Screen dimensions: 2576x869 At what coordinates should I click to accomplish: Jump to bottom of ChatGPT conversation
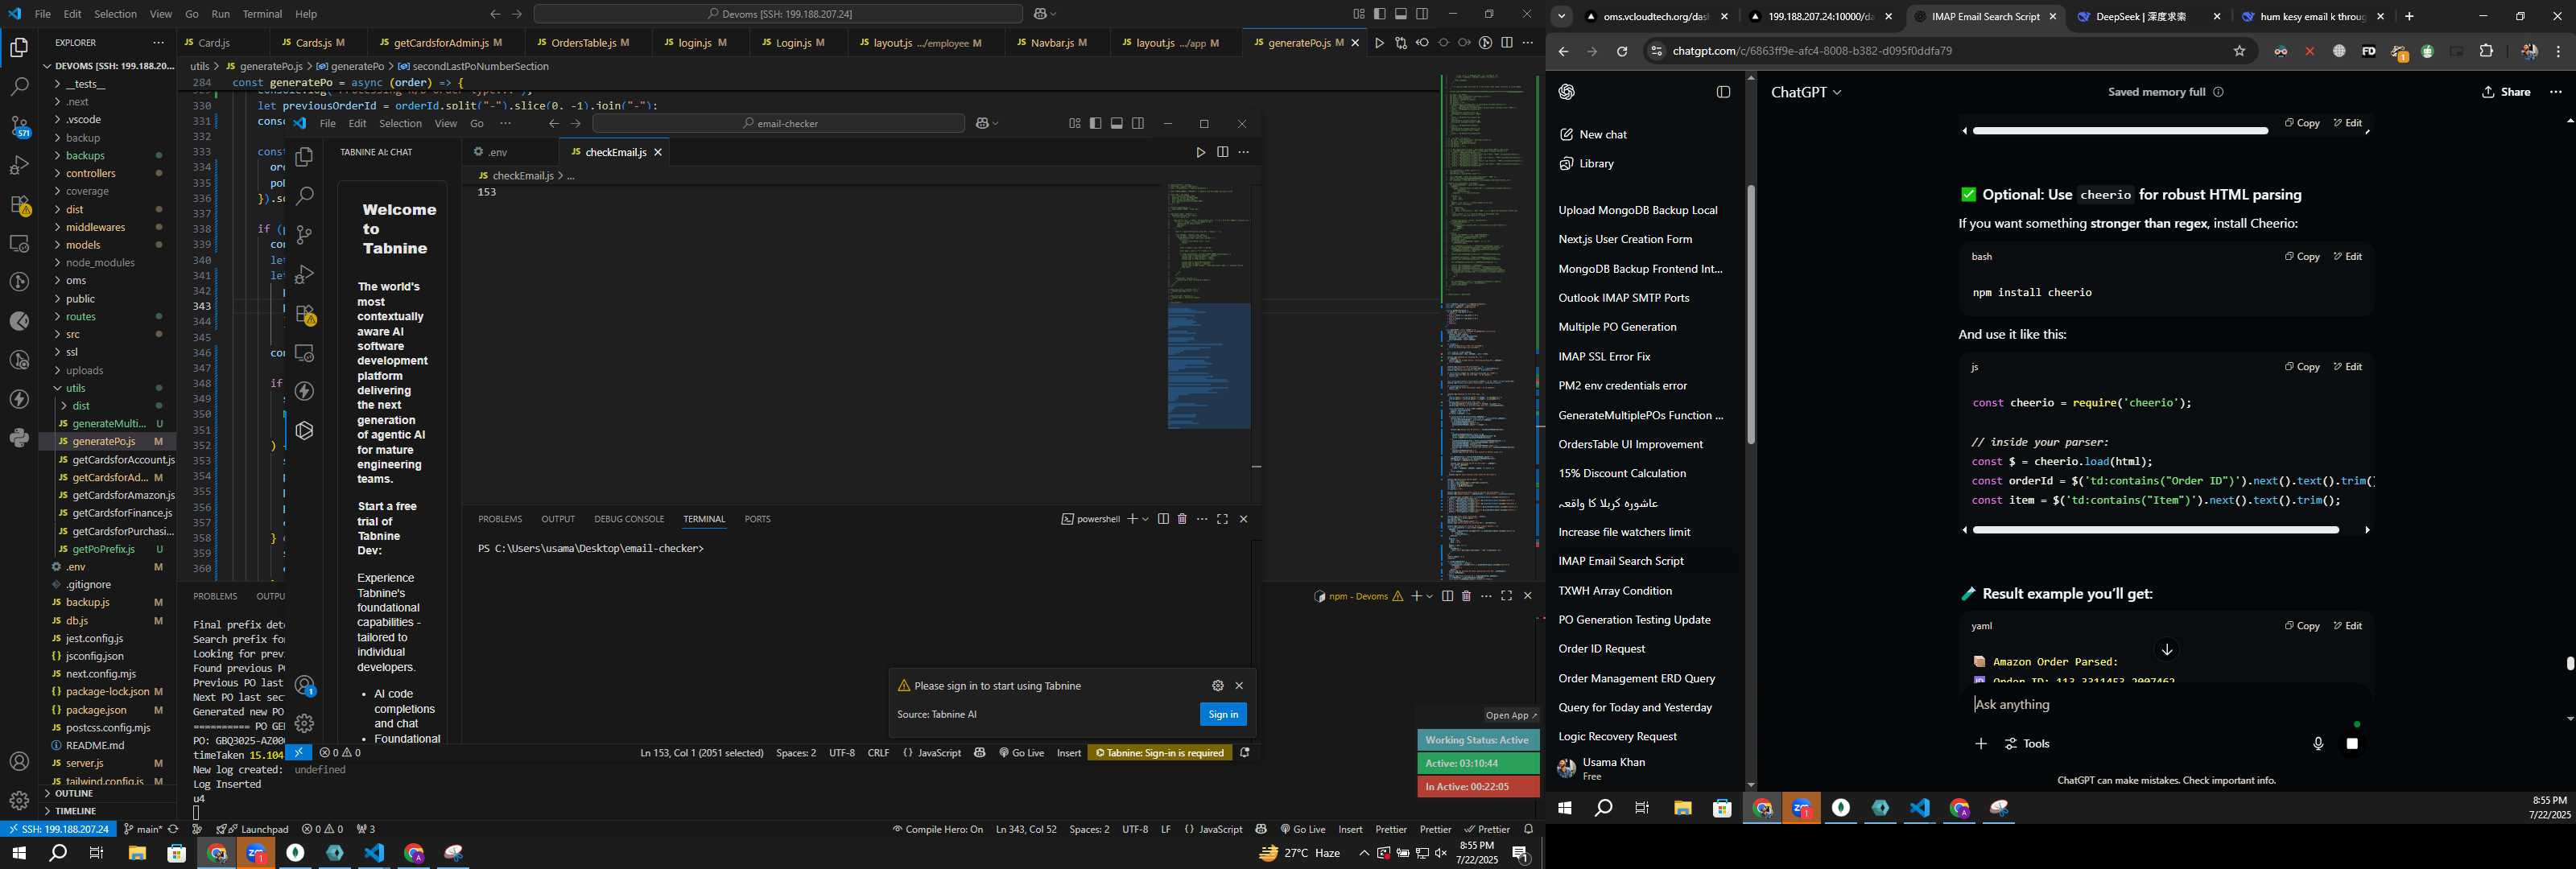(x=2167, y=650)
